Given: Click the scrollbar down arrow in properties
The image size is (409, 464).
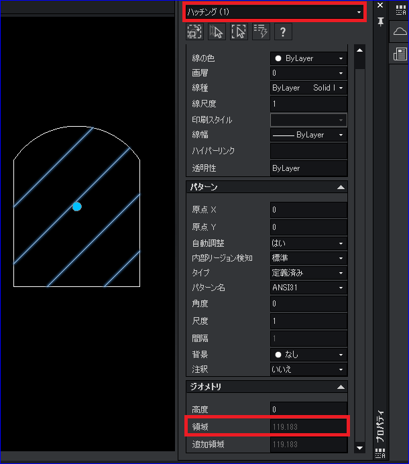Looking at the screenshot, I should (x=359, y=448).
